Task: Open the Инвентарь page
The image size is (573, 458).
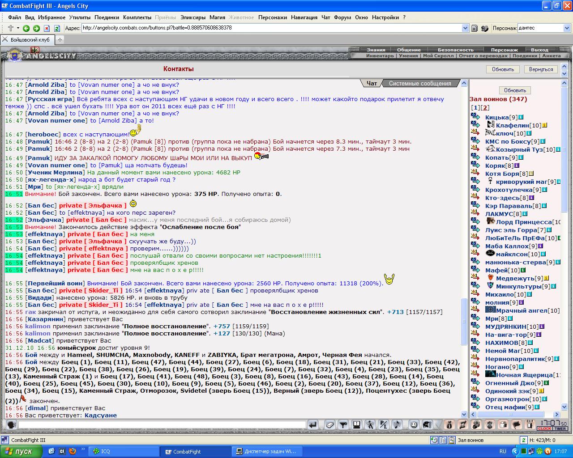Action: pyautogui.click(x=380, y=55)
